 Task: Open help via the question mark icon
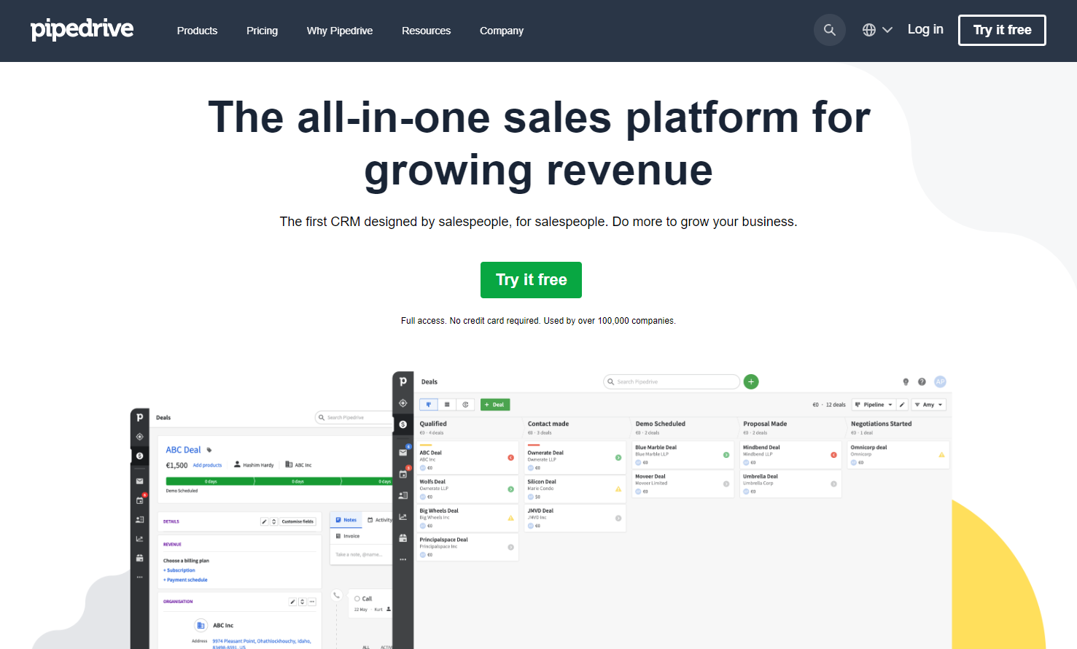(922, 381)
